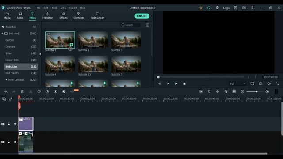Adjust preview volume speaker icon
The image size is (283, 159).
tap(269, 83)
